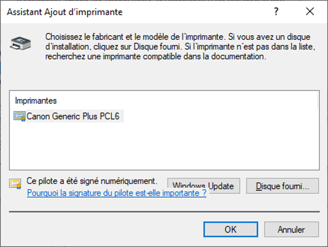This screenshot has height=247, width=328.
Task: Open the driver signature importance link
Action: click(x=117, y=193)
